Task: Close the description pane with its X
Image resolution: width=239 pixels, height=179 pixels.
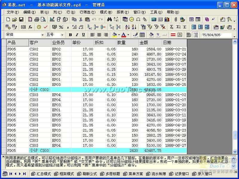Action: (3, 156)
